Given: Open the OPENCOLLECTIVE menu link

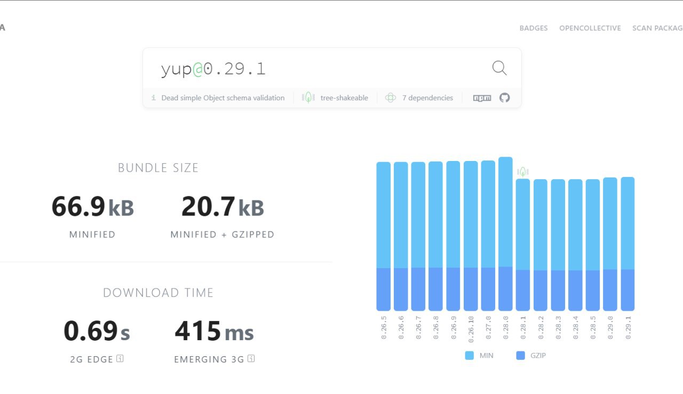Looking at the screenshot, I should pos(590,28).
